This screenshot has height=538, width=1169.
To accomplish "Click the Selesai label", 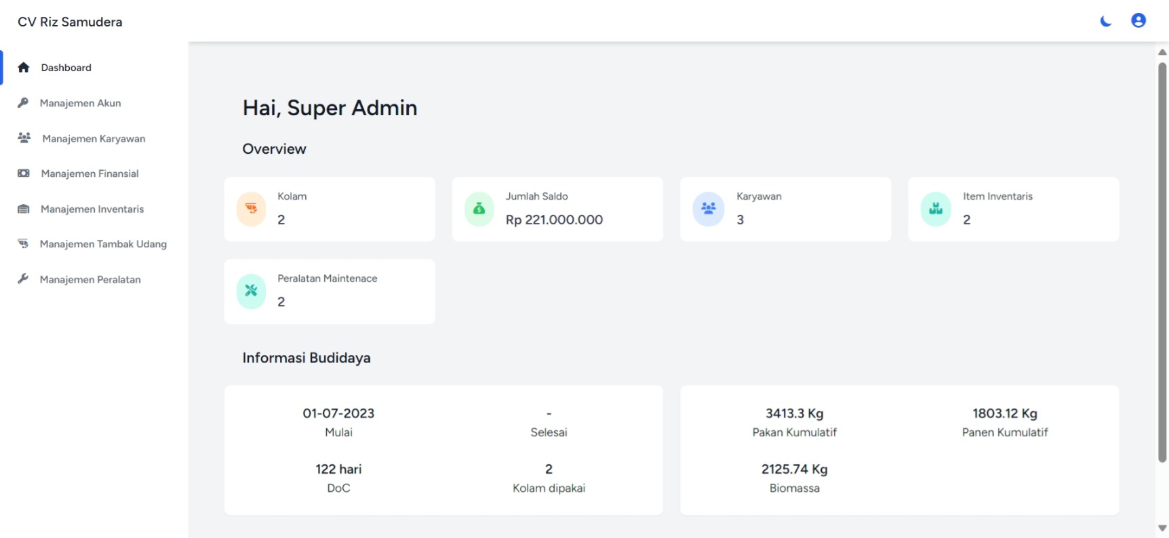I will (549, 432).
